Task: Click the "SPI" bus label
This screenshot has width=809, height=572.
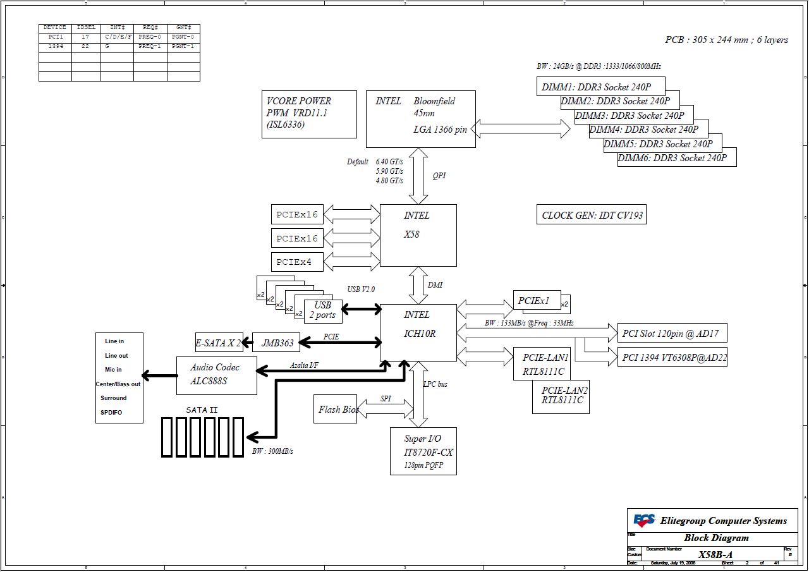Action: click(x=386, y=399)
